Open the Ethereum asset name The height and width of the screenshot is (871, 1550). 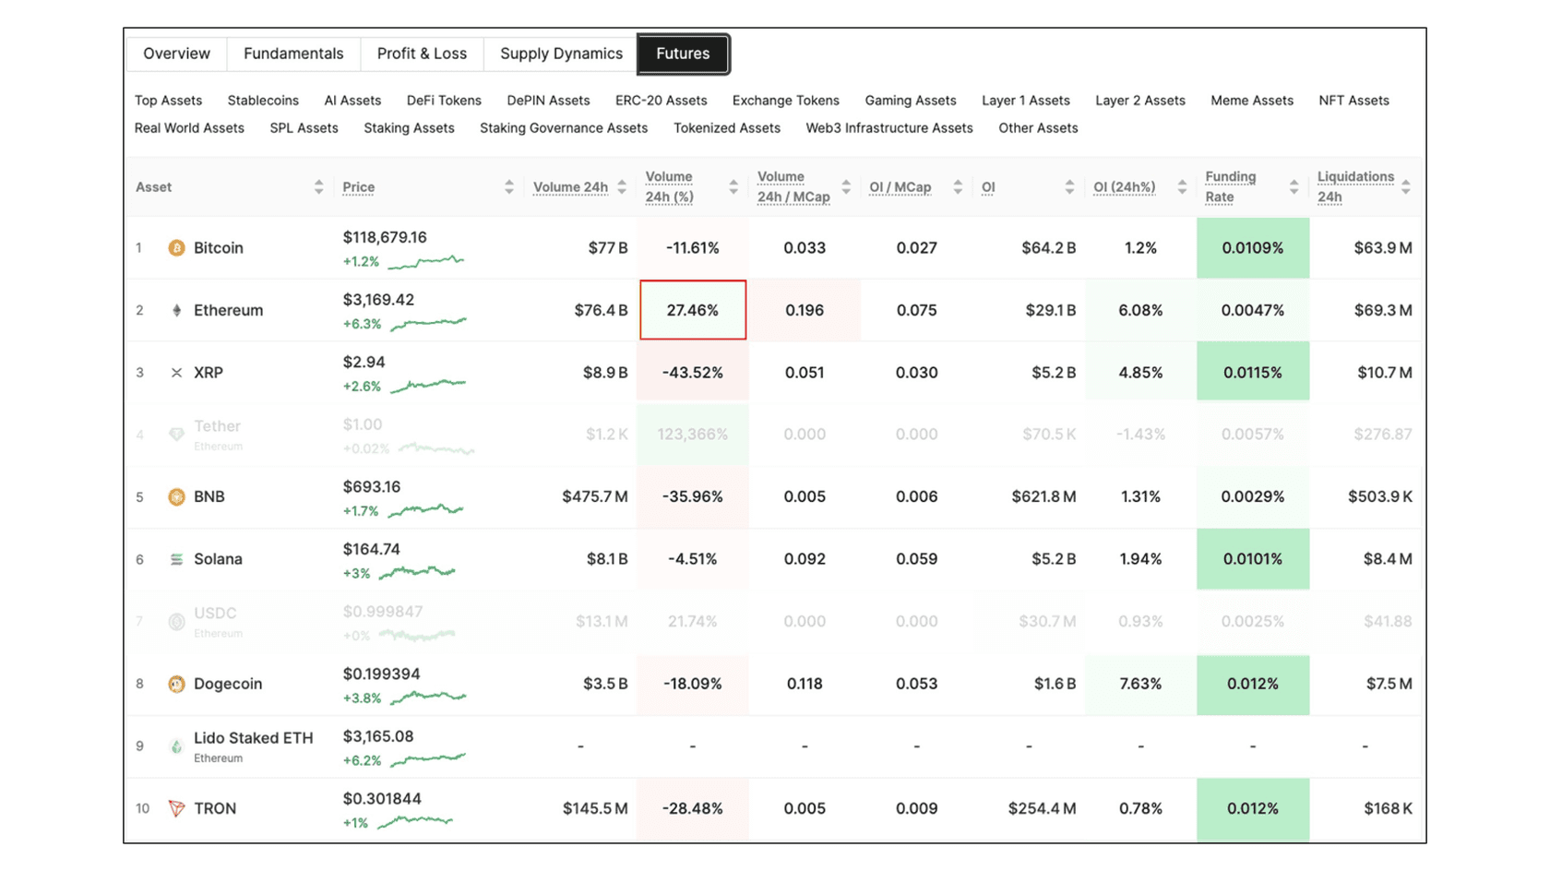(x=228, y=311)
